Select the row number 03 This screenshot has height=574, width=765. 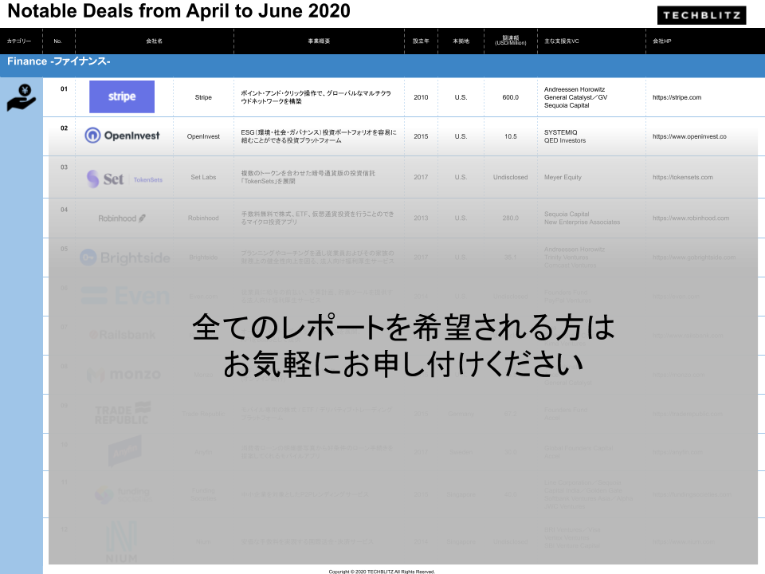click(x=64, y=167)
